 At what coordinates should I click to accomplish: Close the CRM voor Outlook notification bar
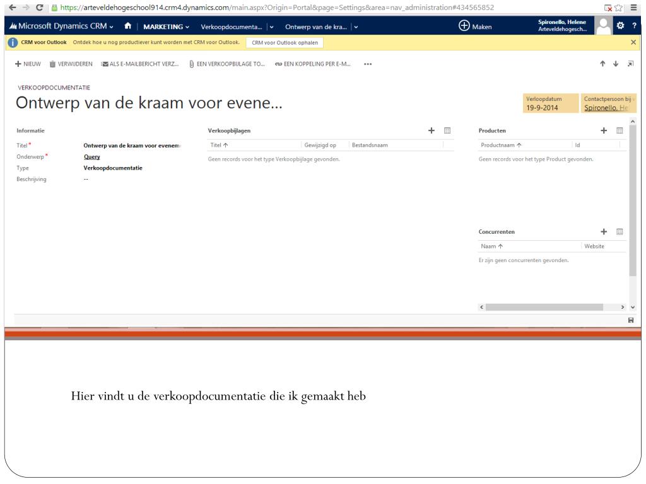tap(634, 42)
